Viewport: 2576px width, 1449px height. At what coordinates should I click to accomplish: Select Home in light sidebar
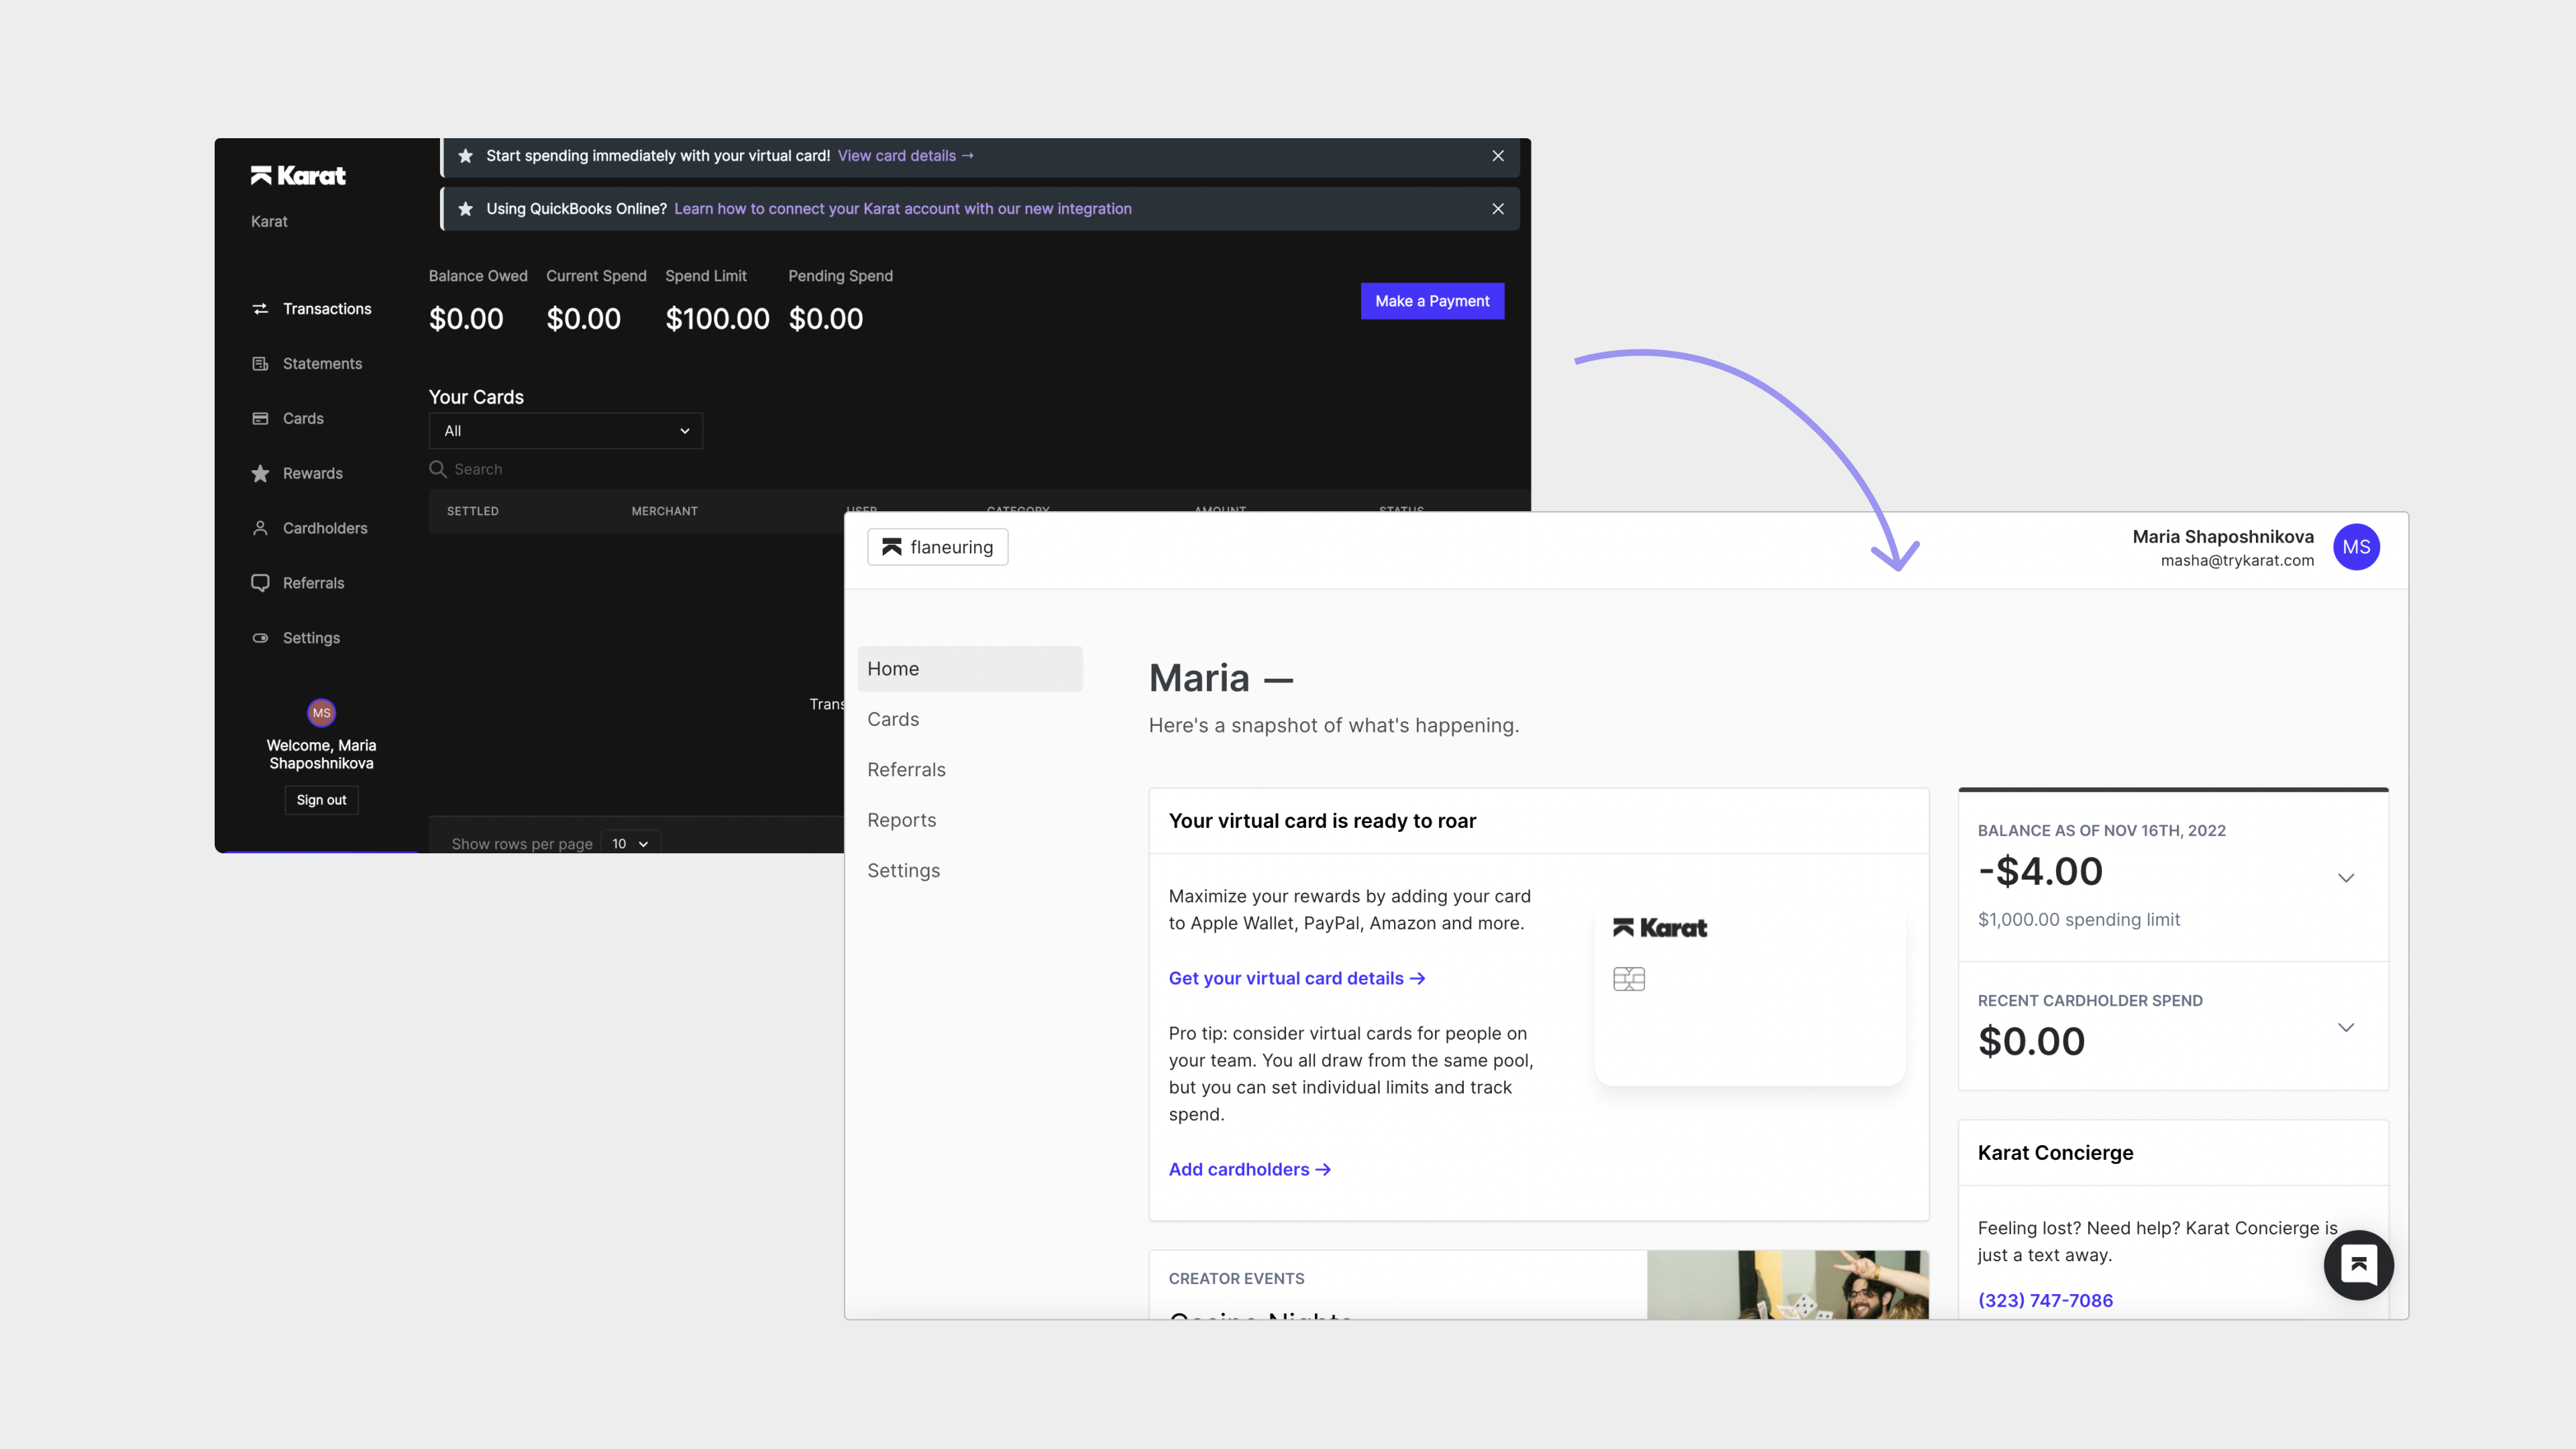pyautogui.click(x=970, y=669)
